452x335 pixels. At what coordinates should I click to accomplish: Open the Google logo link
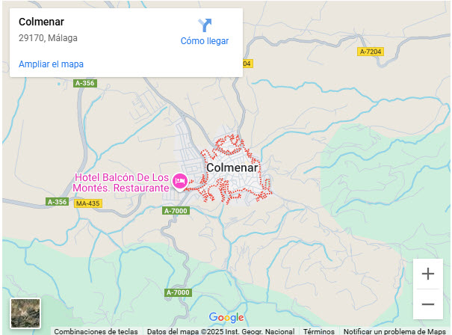click(226, 317)
